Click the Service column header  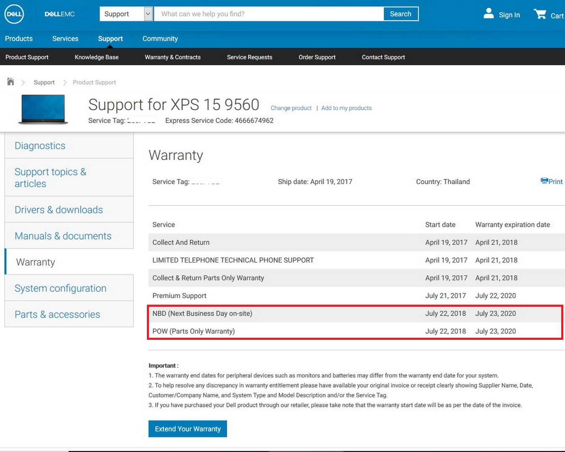(x=164, y=225)
